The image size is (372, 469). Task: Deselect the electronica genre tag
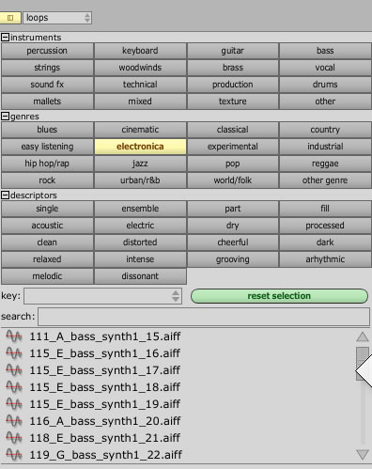click(x=140, y=147)
